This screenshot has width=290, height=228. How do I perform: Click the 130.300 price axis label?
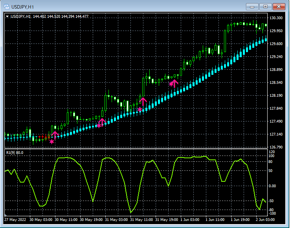[x=276, y=18]
